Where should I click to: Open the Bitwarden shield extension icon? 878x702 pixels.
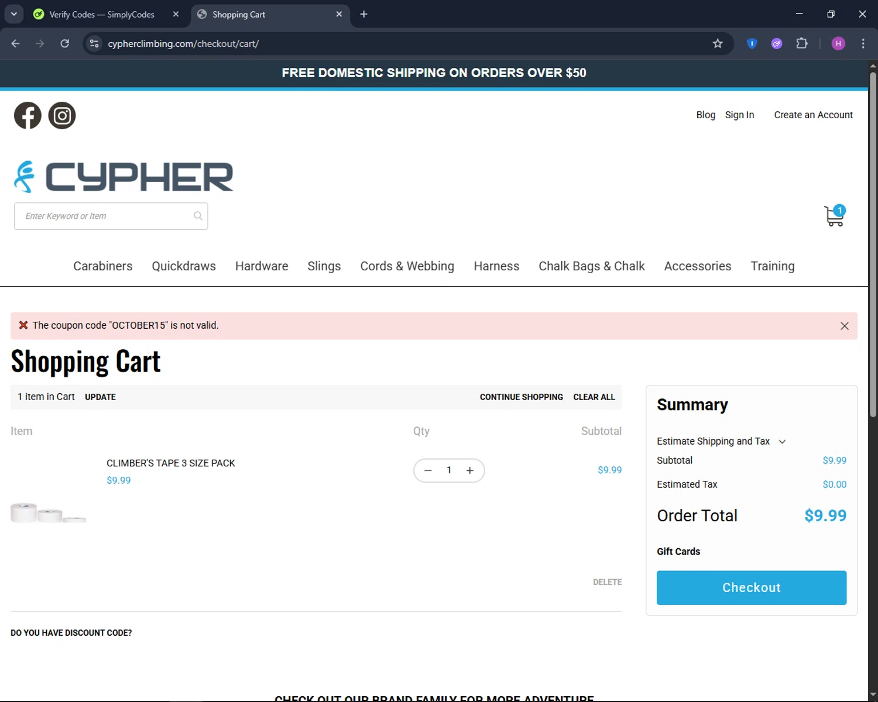[752, 43]
